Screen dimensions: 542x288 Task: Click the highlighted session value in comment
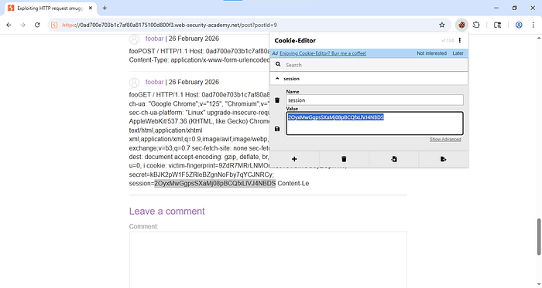point(215,184)
